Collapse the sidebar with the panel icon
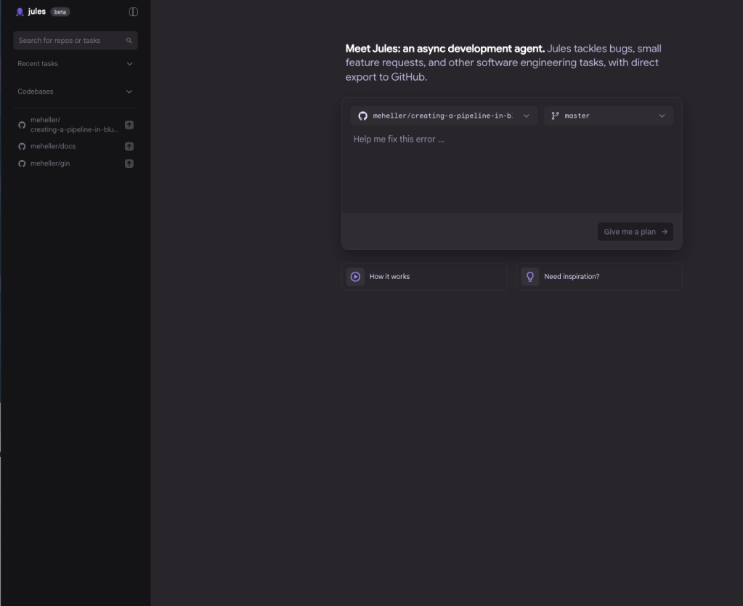Image resolution: width=743 pixels, height=606 pixels. (x=133, y=12)
